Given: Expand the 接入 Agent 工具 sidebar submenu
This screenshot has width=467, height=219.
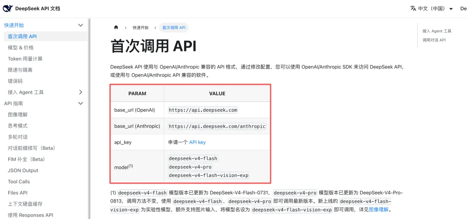Looking at the screenshot, I should click(80, 92).
